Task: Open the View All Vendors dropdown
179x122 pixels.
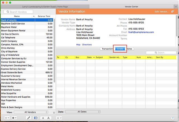Action: click(x=31, y=112)
